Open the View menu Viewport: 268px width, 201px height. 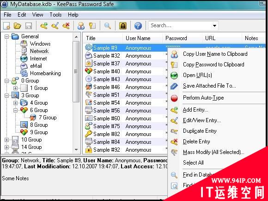[x=37, y=15]
